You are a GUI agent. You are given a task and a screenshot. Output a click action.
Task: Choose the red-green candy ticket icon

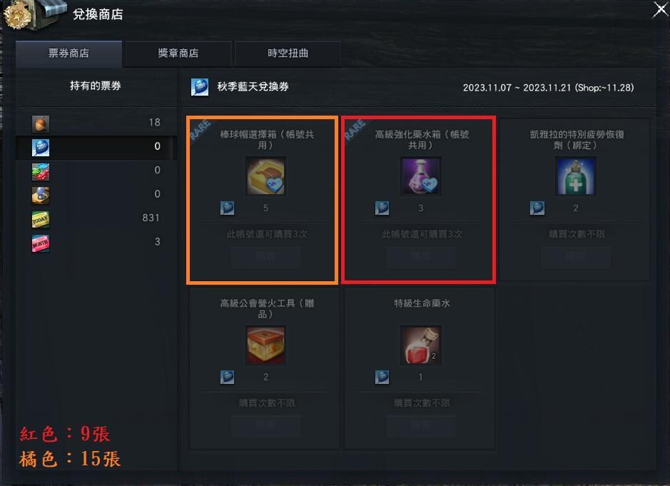[41, 172]
